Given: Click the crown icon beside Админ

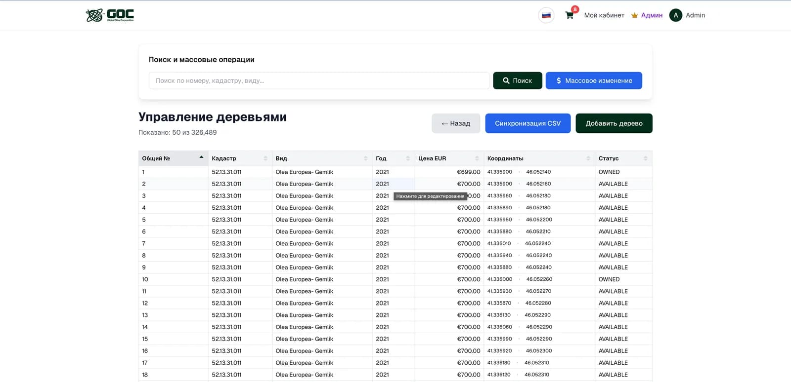Looking at the screenshot, I should click(634, 15).
